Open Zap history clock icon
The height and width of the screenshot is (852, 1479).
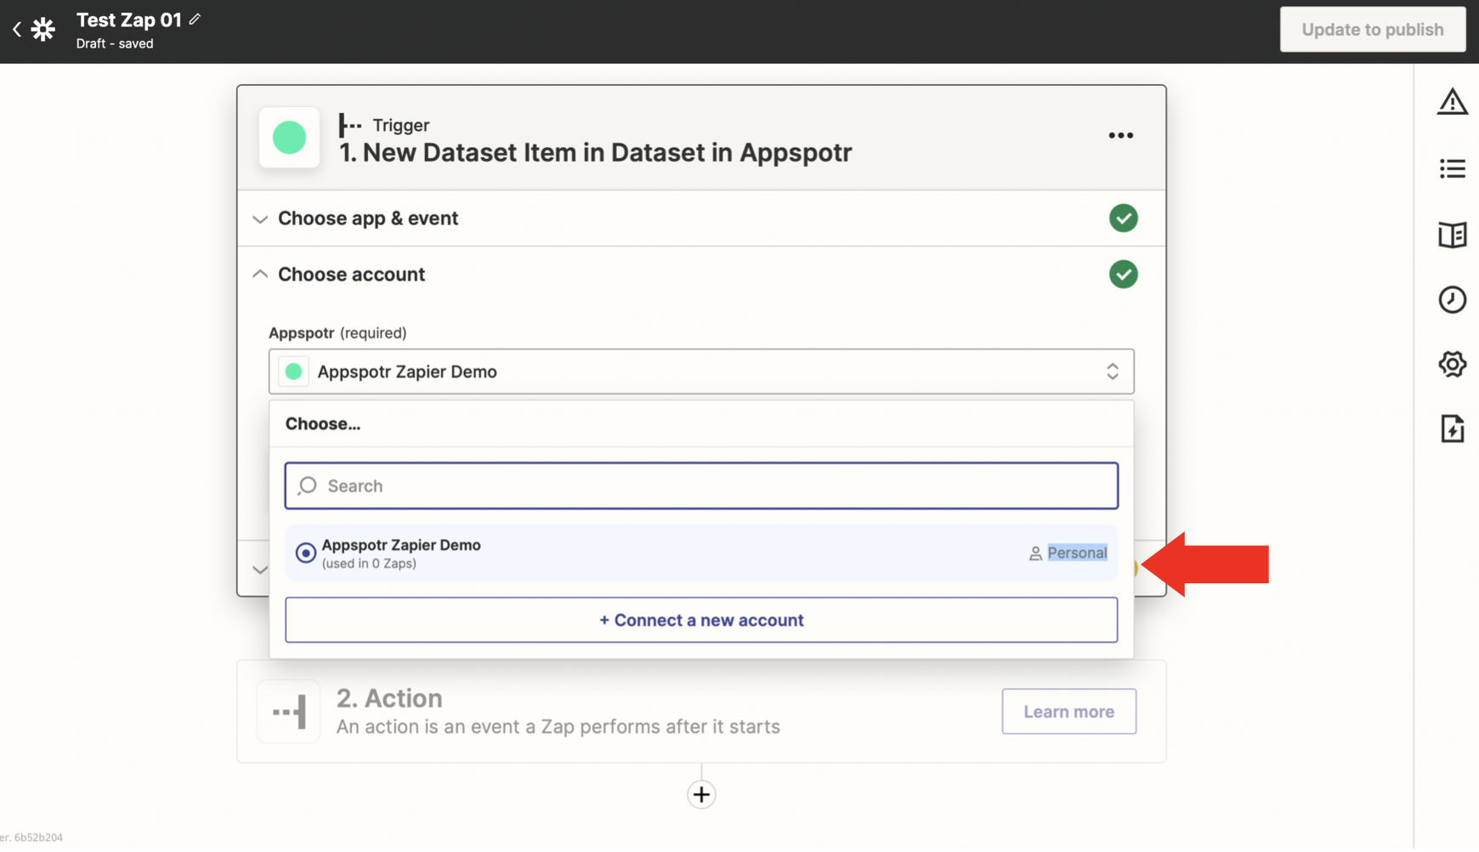[x=1452, y=299]
